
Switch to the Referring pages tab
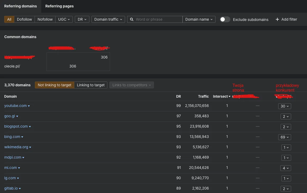point(59,6)
